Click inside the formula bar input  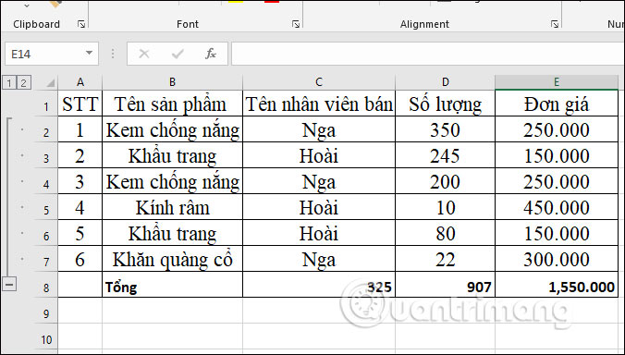pos(428,54)
